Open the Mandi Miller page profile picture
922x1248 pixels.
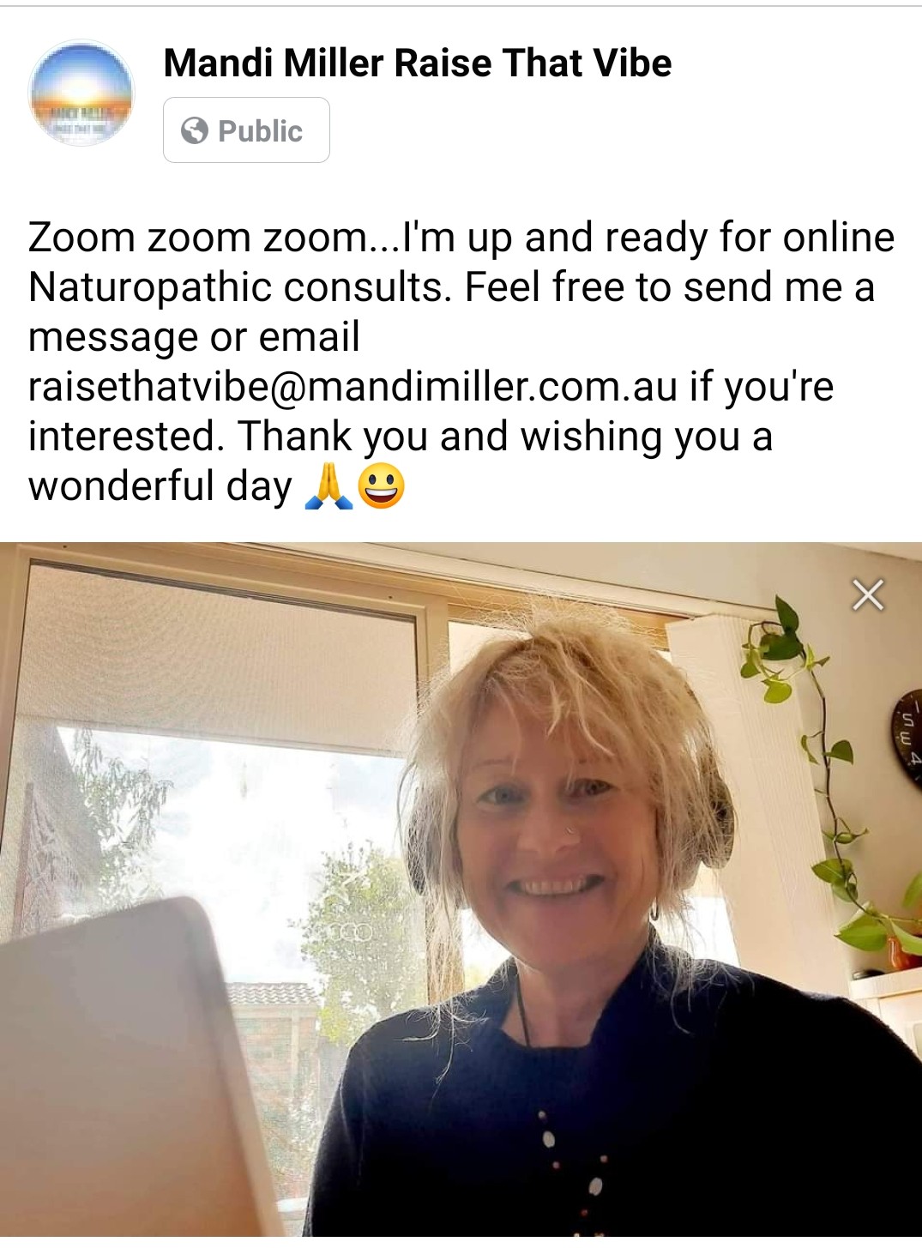coord(81,93)
